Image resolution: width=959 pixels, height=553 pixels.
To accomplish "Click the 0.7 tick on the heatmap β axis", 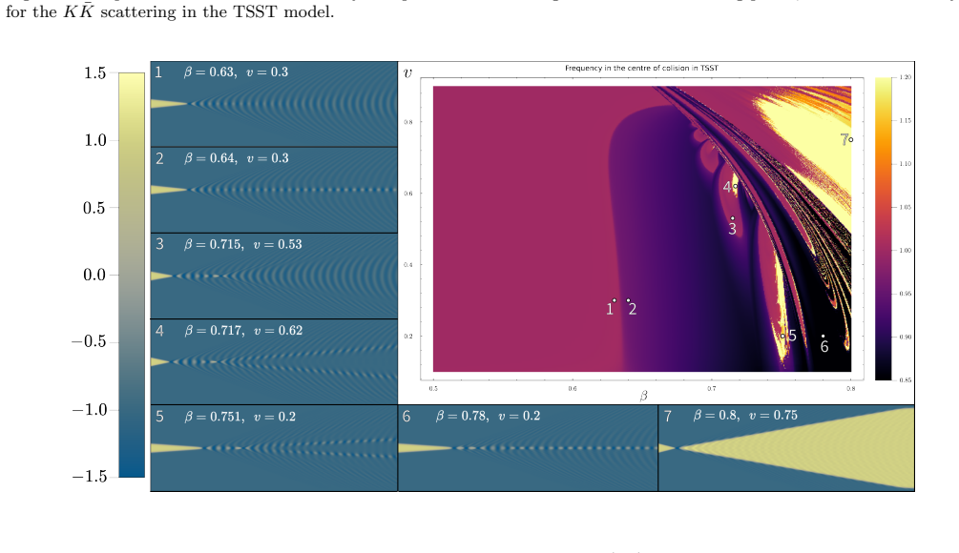I will [712, 389].
